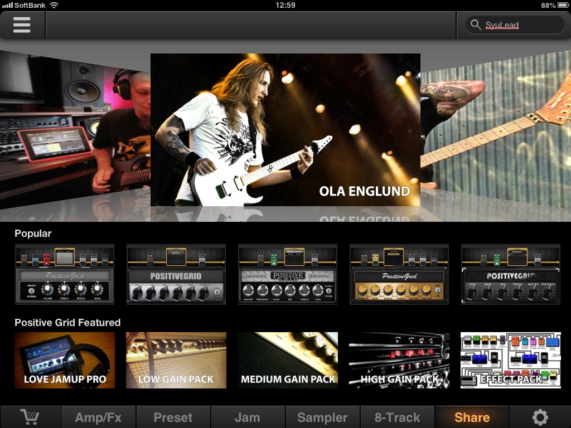Open the Jam tab
Screen dimensions: 571x428
(248, 417)
